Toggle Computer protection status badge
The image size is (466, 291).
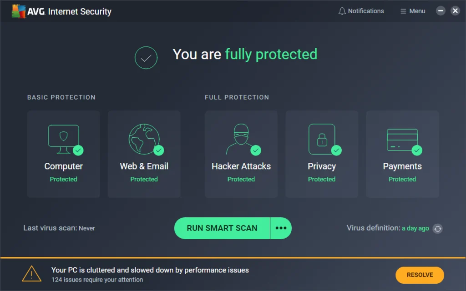point(77,150)
